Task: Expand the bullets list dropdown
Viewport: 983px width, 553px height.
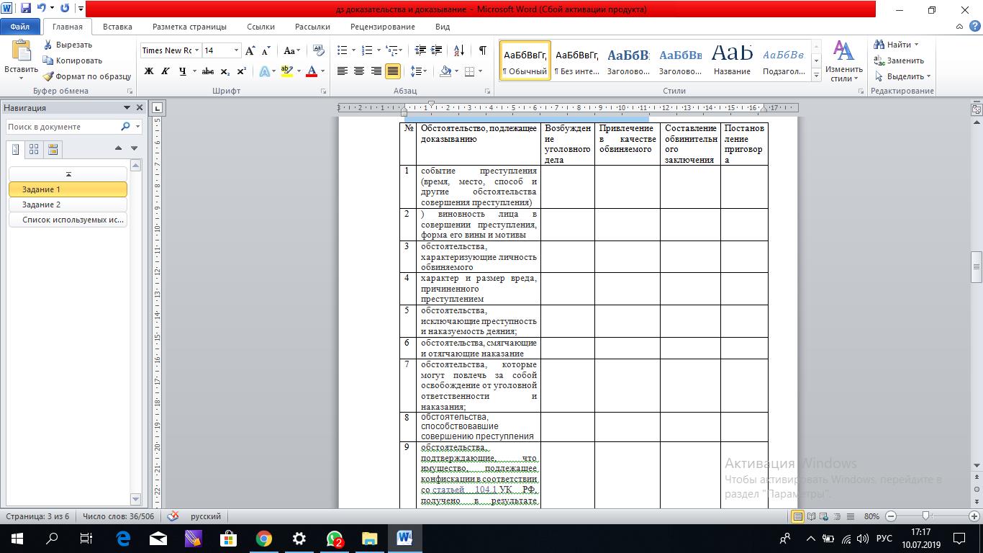Action: [x=353, y=50]
